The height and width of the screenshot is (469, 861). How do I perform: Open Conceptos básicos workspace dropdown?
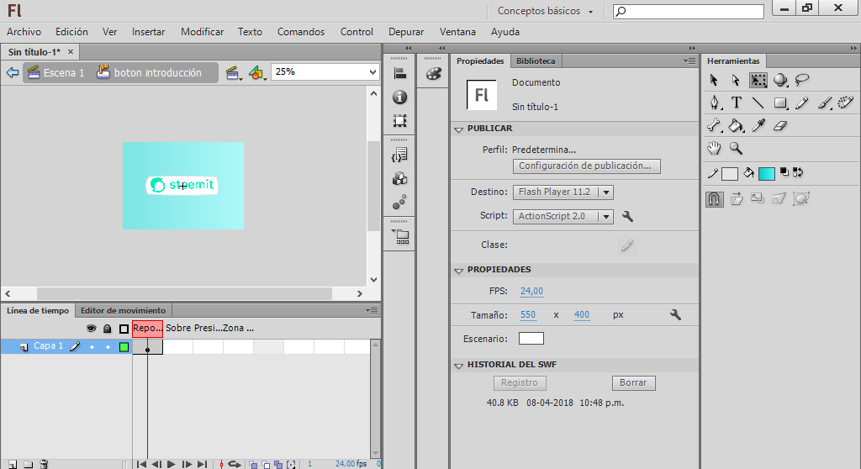(545, 11)
